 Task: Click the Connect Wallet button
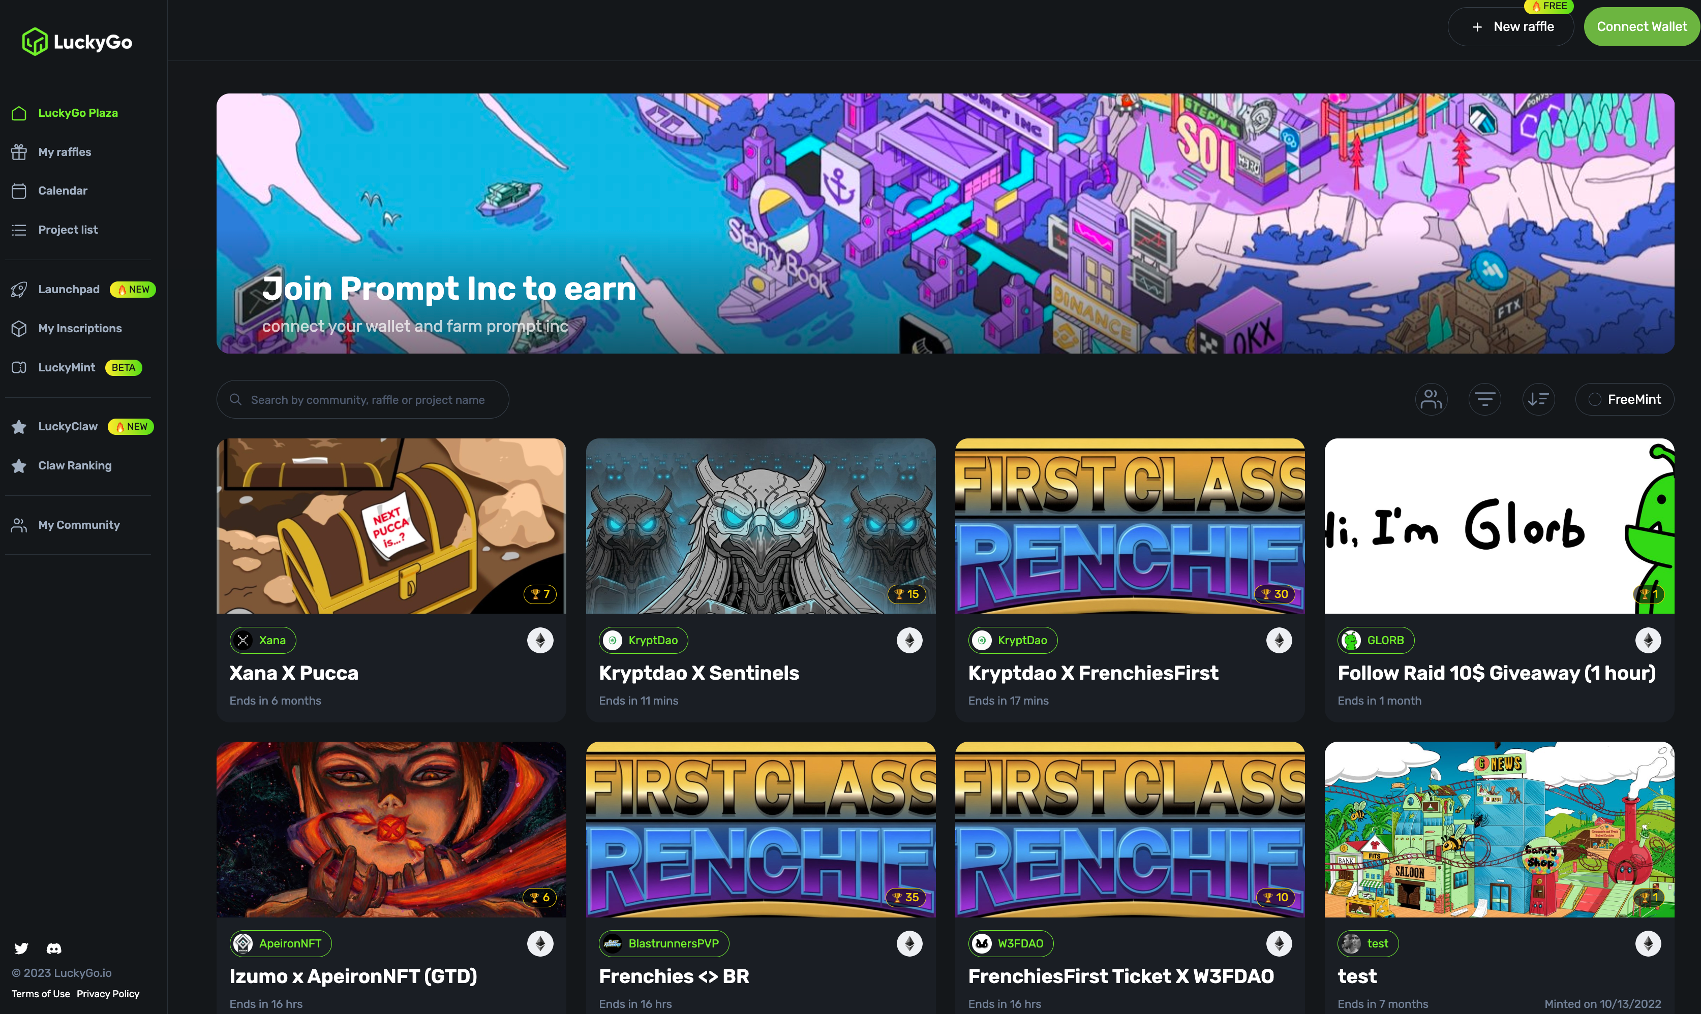coord(1642,26)
